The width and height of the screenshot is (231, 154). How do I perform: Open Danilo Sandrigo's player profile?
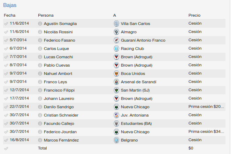pyautogui.click(x=59, y=107)
